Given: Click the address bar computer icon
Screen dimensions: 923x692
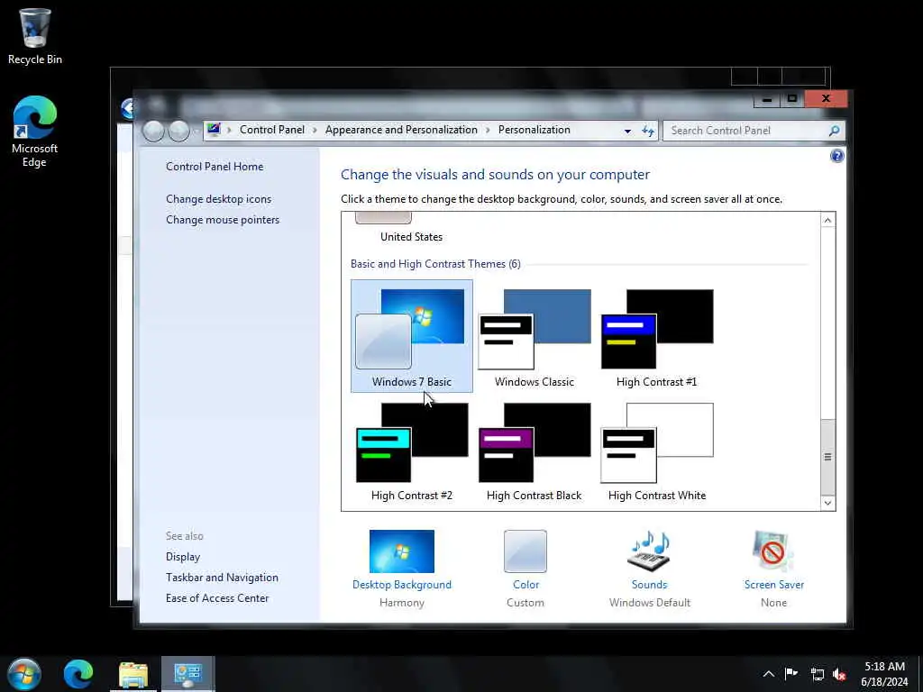Looking at the screenshot, I should (214, 130).
